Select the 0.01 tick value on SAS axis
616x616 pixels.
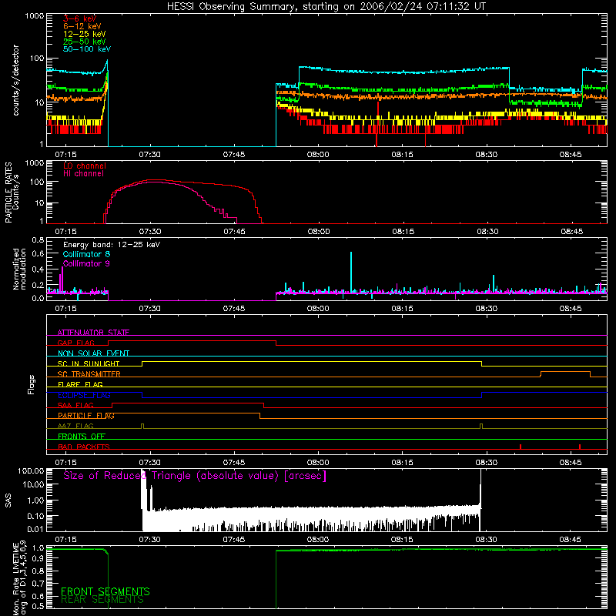pos(35,529)
